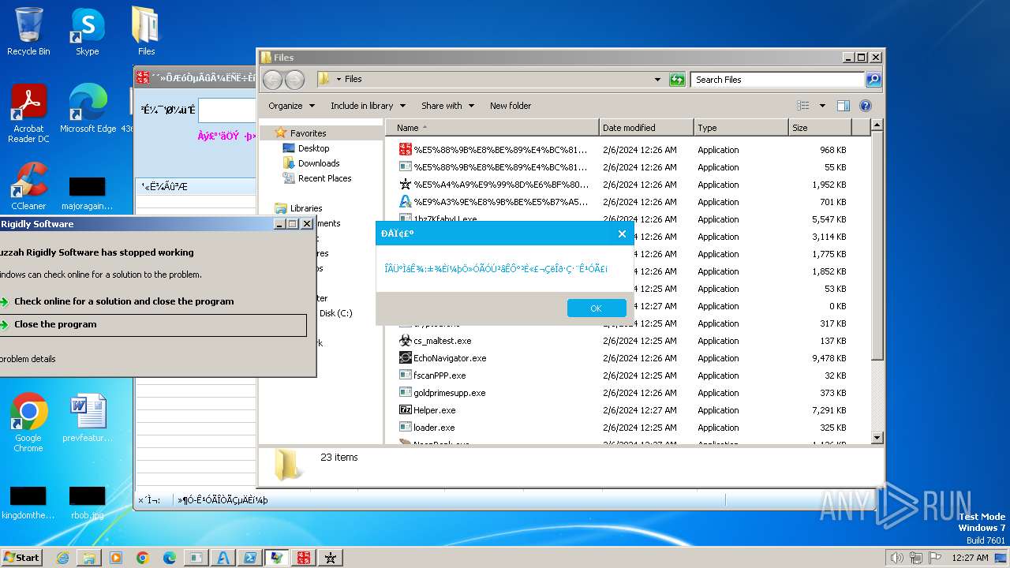Click the input field in the pink-text window
This screenshot has width=1010, height=568.
coord(227,110)
